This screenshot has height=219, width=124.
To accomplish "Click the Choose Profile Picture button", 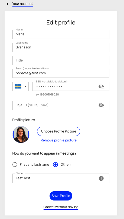I will click(x=58, y=131).
